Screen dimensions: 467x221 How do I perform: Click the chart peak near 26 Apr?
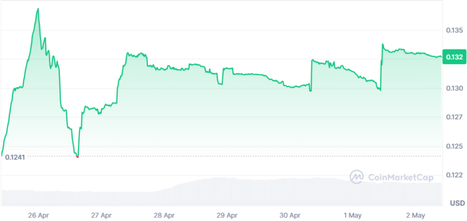[x=38, y=9]
